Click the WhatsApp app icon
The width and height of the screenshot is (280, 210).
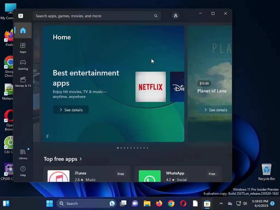click(x=150, y=176)
